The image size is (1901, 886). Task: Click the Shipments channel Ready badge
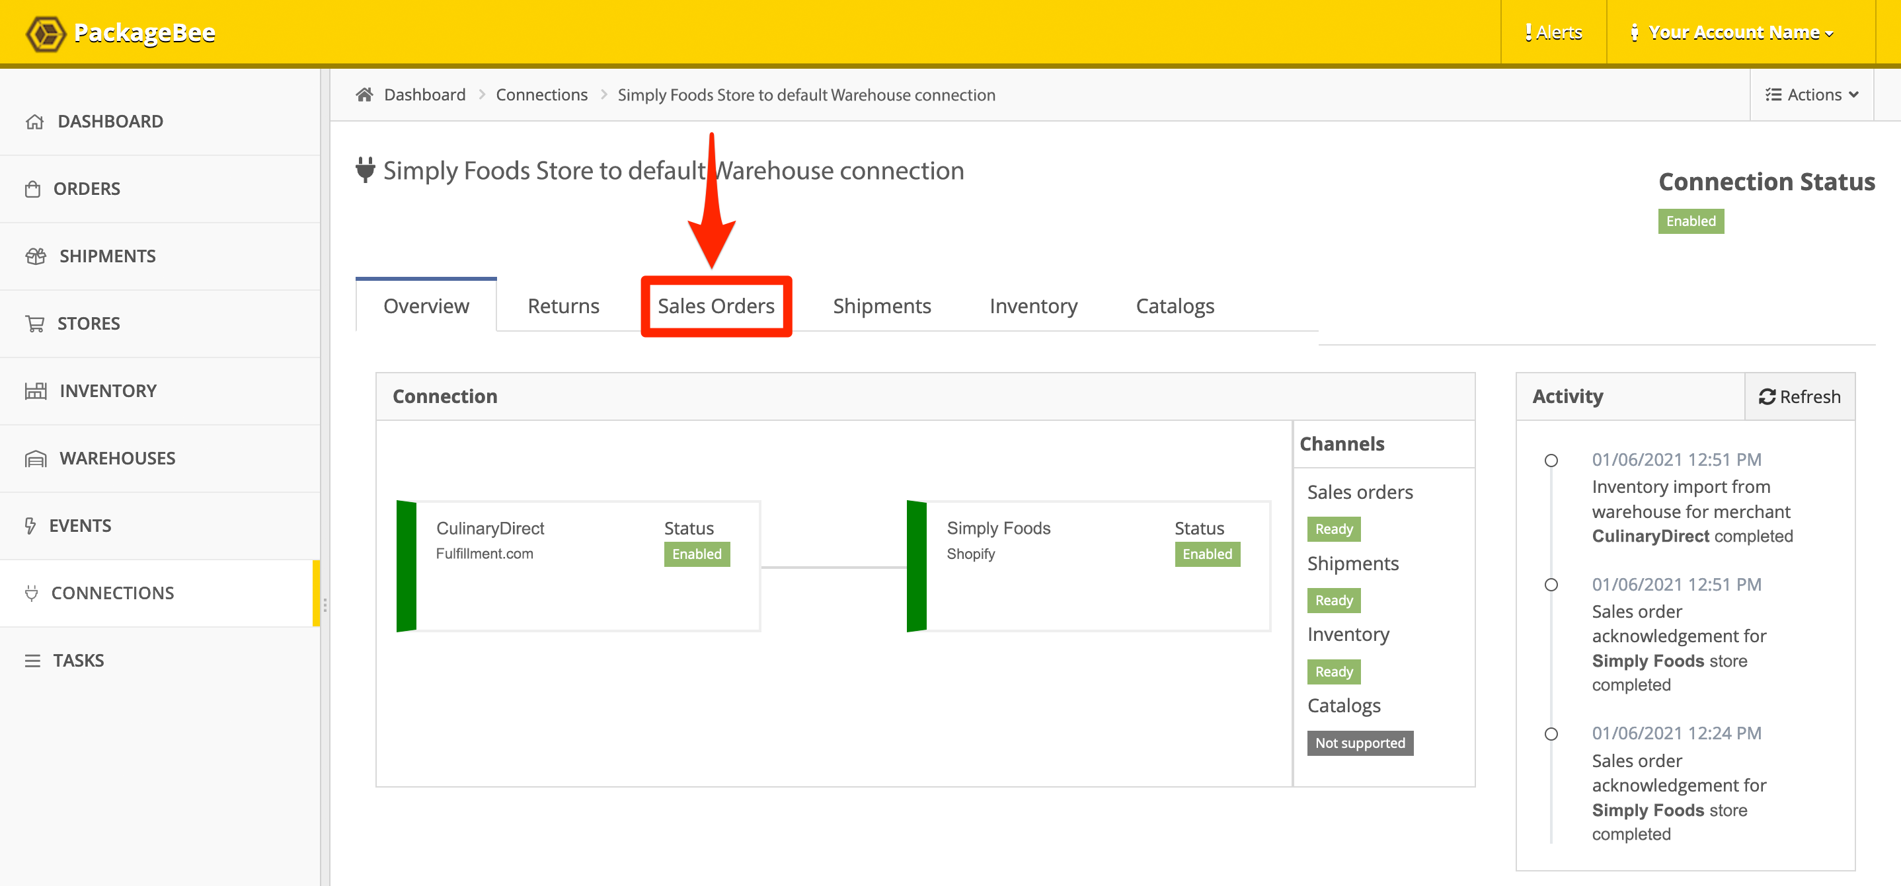(x=1333, y=601)
